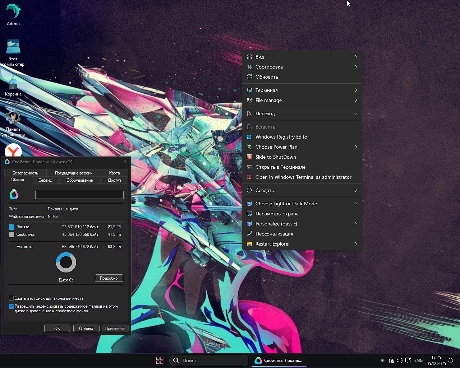The width and height of the screenshot is (460, 368).
Task: Disable the file indexing checkbox
Action: [11, 306]
